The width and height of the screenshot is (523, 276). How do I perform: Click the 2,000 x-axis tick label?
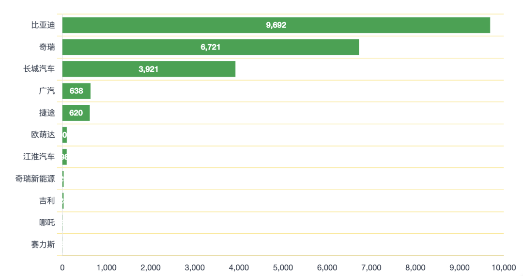click(x=151, y=267)
